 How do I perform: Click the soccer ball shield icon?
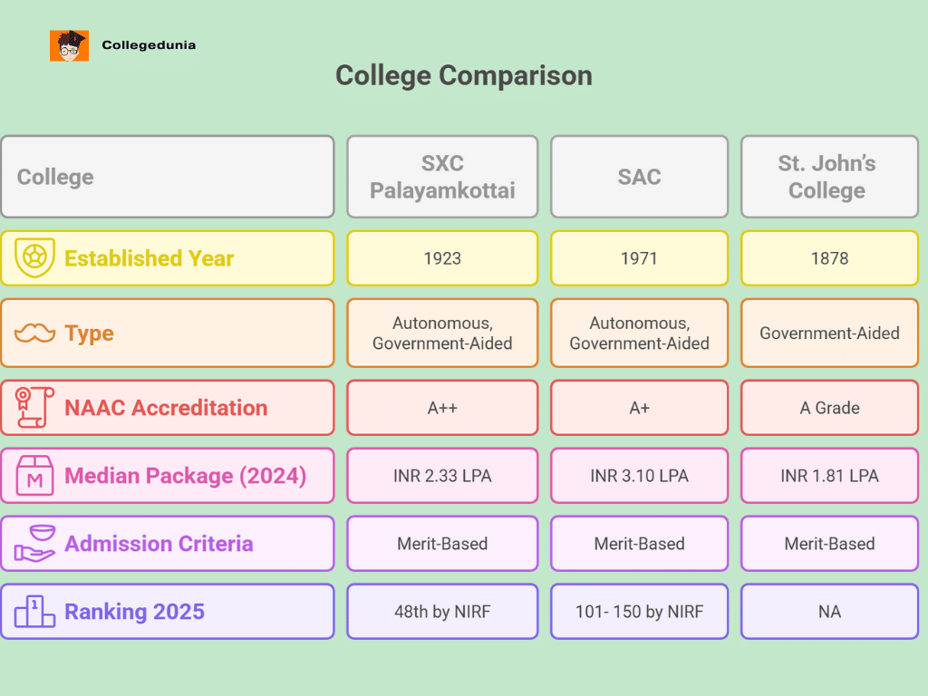point(34,258)
